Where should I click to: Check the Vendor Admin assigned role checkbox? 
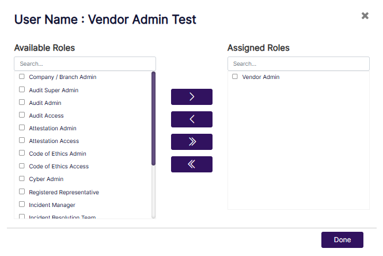(x=235, y=77)
